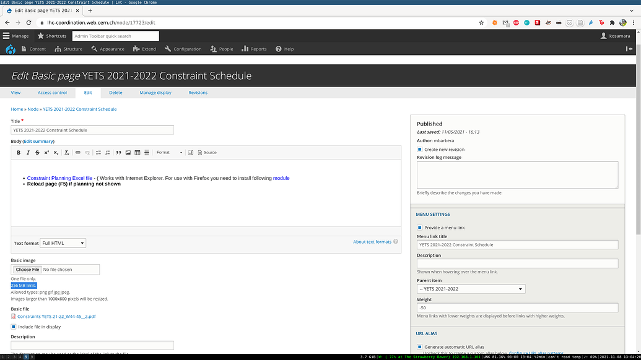Click into the Title input field
Screen dimensions: 641x360
point(92,130)
